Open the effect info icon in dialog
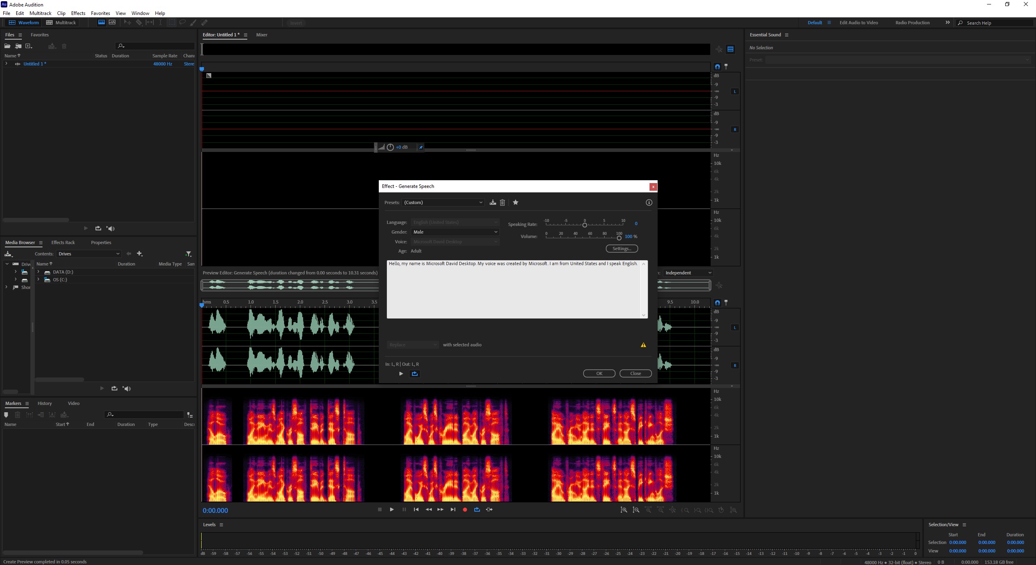 coord(649,202)
